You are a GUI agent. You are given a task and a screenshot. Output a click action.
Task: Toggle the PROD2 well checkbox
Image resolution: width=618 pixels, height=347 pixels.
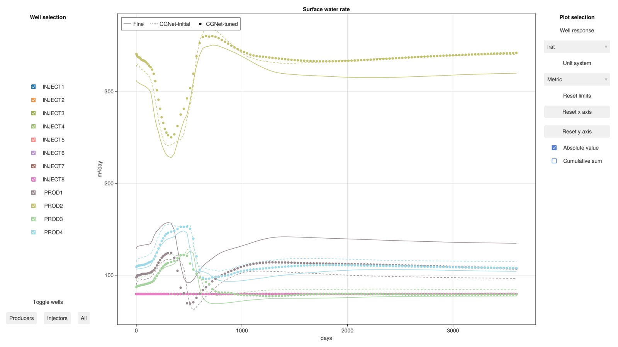(x=34, y=206)
